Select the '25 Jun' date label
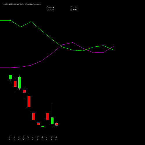The width and height of the screenshot is (145, 145). pyautogui.click(x=14, y=138)
